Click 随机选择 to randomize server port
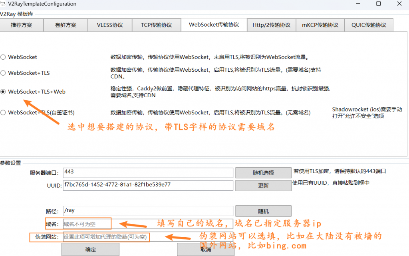This screenshot has width=409, height=256. pos(263,172)
